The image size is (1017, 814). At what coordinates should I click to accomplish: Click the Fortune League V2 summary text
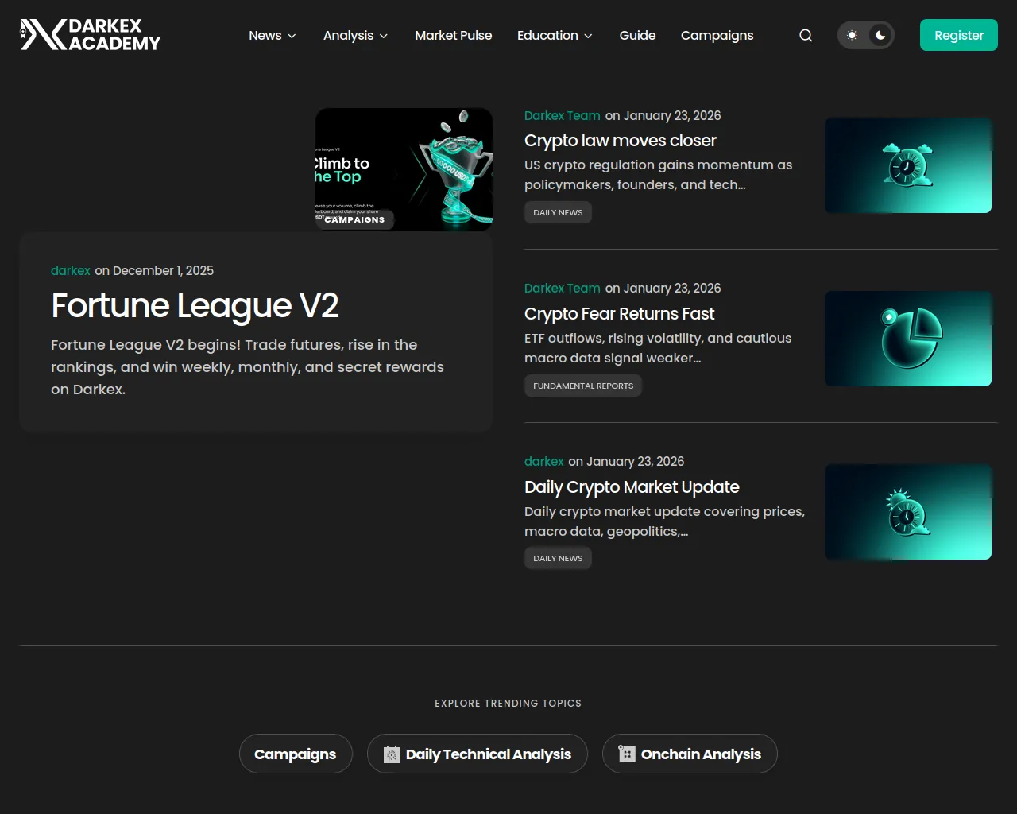(x=248, y=367)
